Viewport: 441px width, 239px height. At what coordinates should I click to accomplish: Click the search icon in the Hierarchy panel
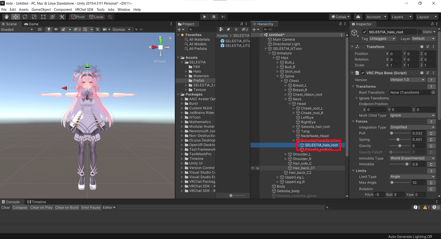coord(265,29)
